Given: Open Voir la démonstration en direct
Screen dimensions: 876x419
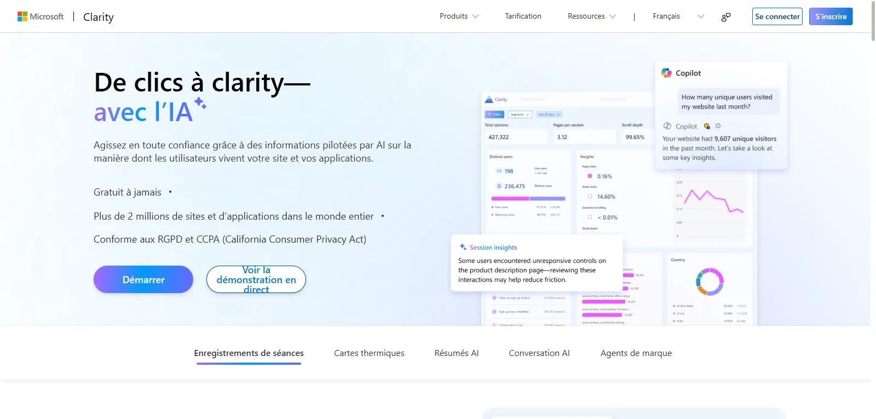Looking at the screenshot, I should [256, 279].
